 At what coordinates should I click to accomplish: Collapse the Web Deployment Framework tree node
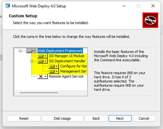point(20,51)
